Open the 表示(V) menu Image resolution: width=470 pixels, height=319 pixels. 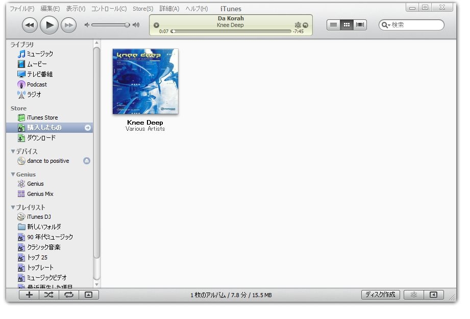(76, 9)
